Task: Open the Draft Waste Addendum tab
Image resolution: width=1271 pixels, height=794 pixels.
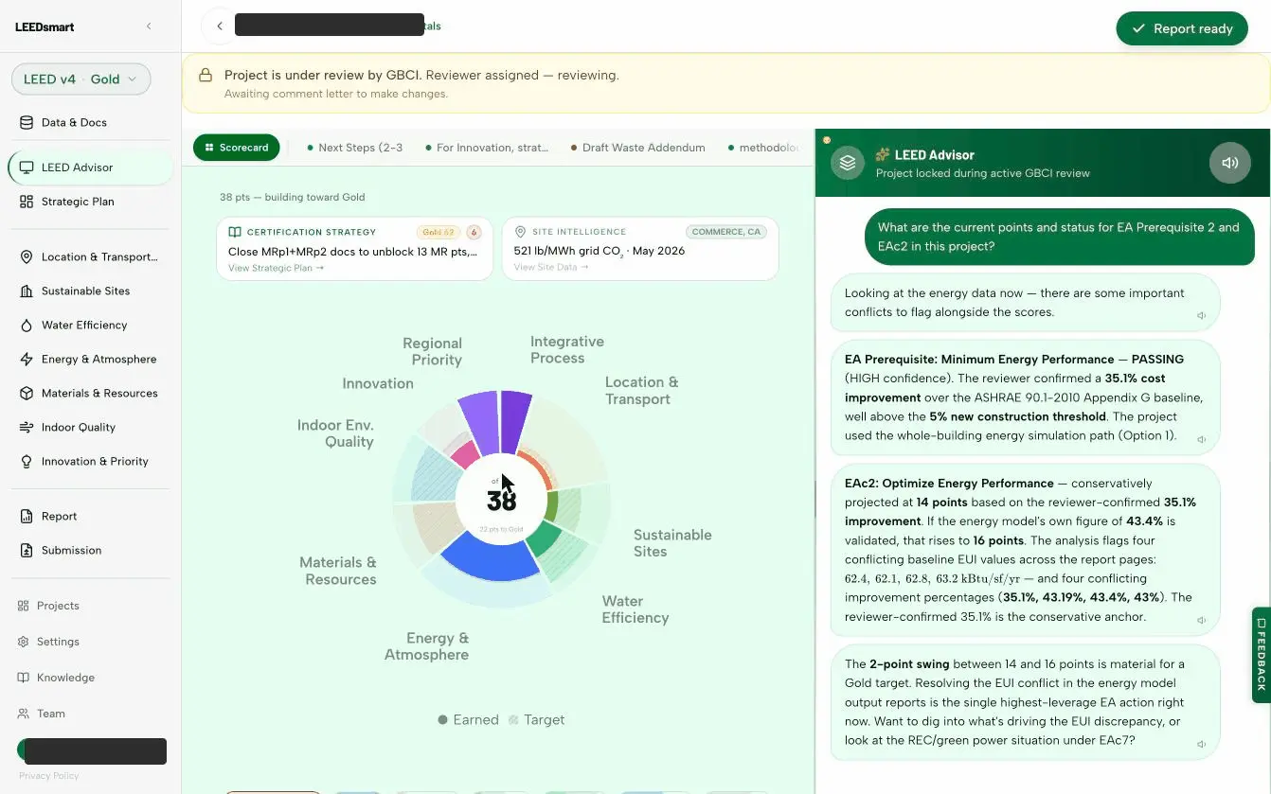Action: tap(637, 148)
